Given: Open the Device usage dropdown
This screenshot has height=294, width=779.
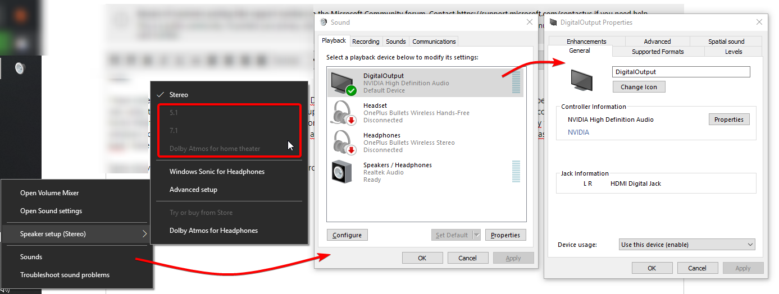Looking at the screenshot, I should click(687, 245).
